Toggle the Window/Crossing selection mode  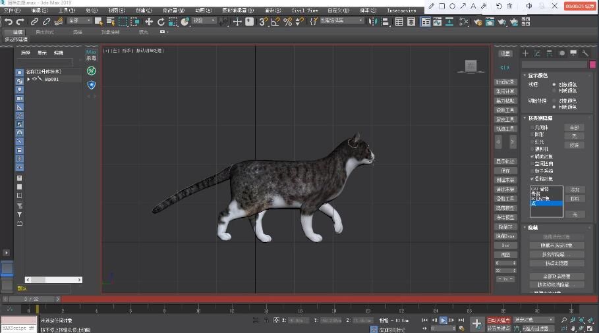point(135,22)
